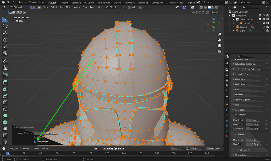Select the Select Box tool
Screen dimensions: 271x161
pos(5,19)
